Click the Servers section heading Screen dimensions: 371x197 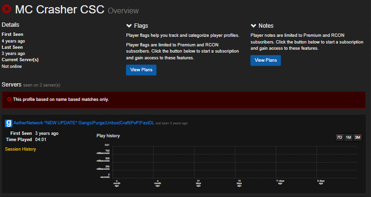point(11,84)
